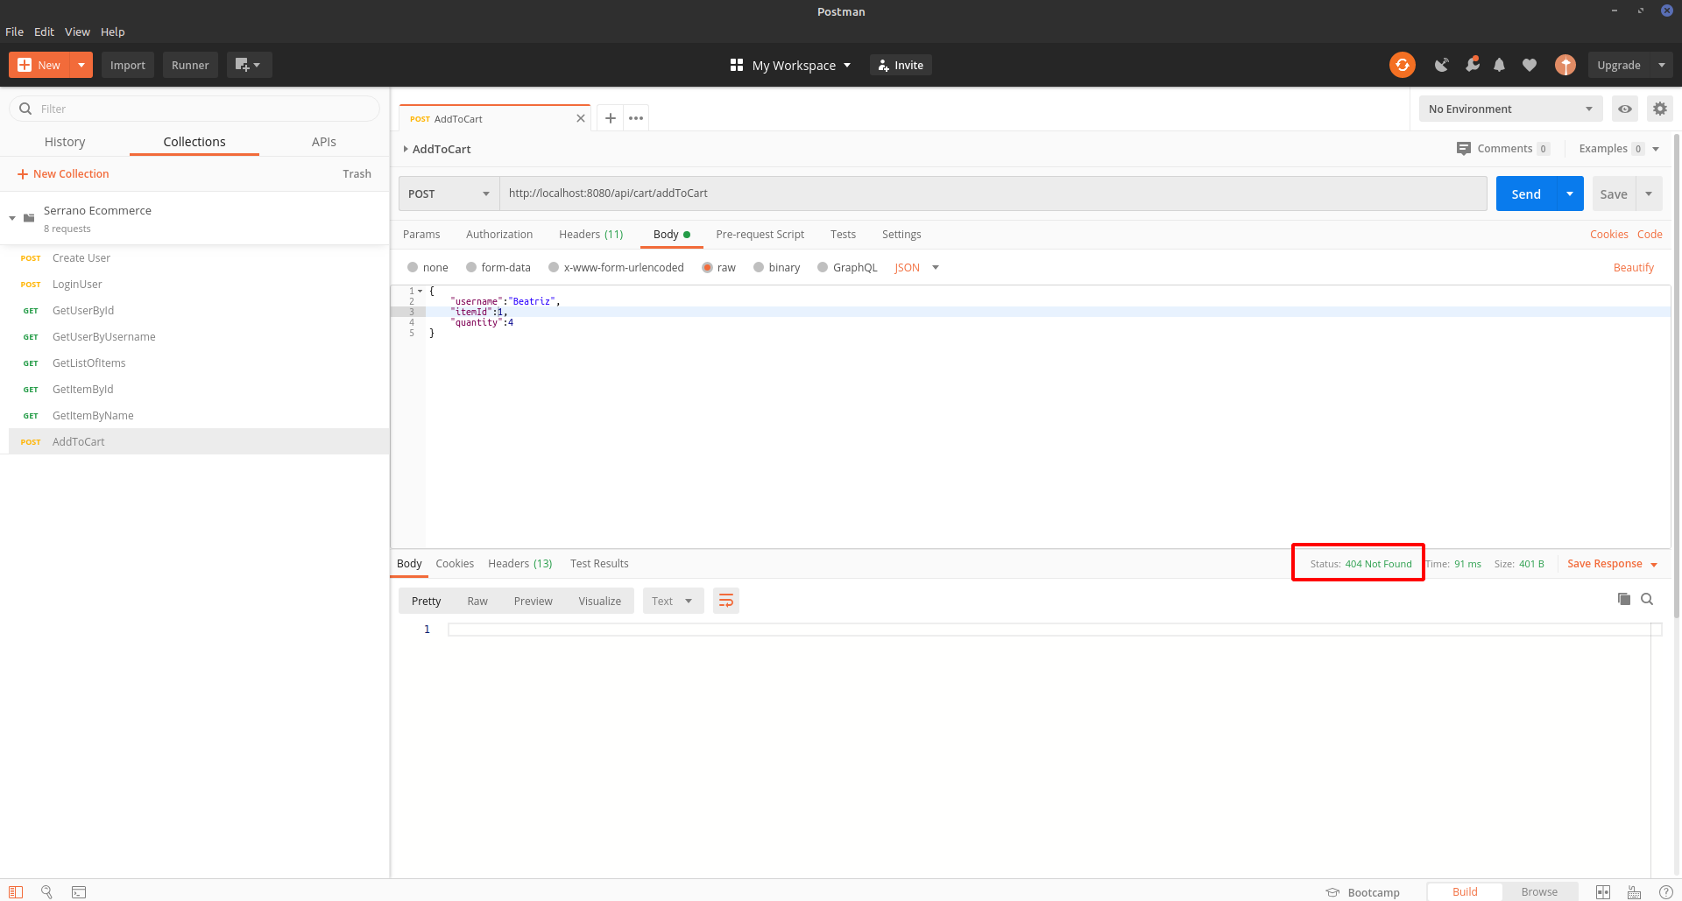Click the Import button
The width and height of the screenshot is (1682, 901).
coord(128,65)
